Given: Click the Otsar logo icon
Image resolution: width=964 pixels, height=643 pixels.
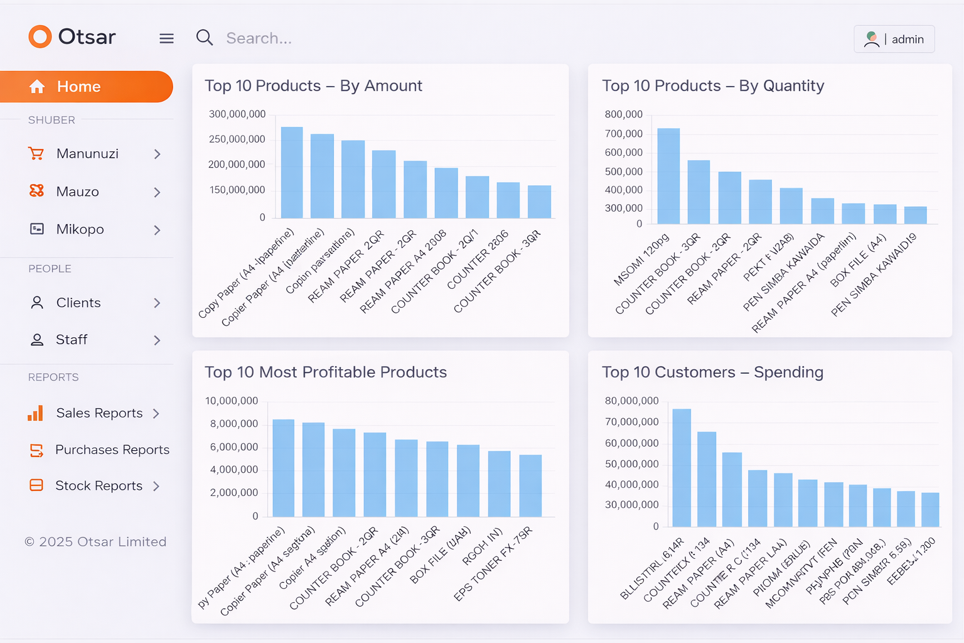Looking at the screenshot, I should 40,37.
